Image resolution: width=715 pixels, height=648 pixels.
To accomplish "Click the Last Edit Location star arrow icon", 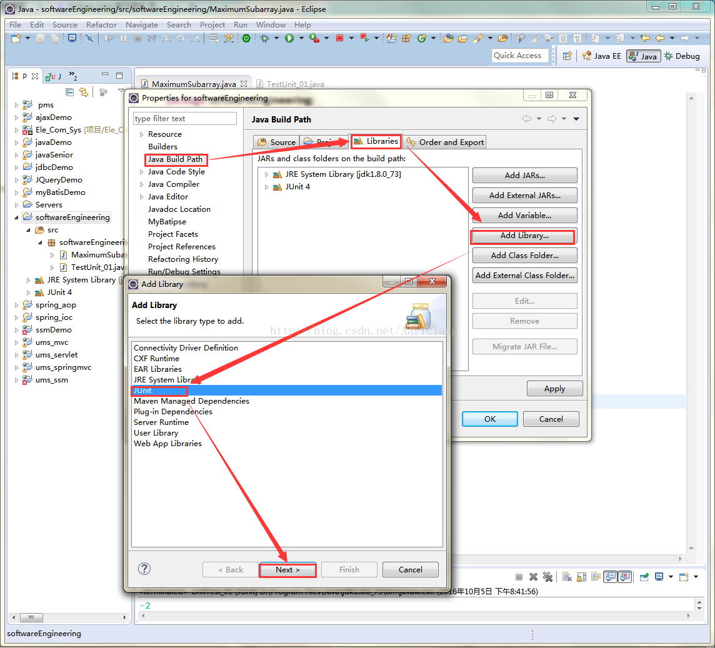I will coord(645,38).
